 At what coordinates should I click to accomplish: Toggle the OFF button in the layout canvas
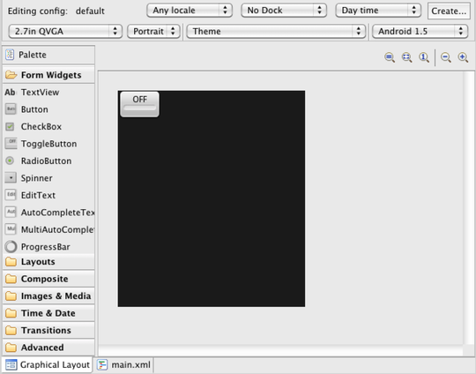pos(139,104)
